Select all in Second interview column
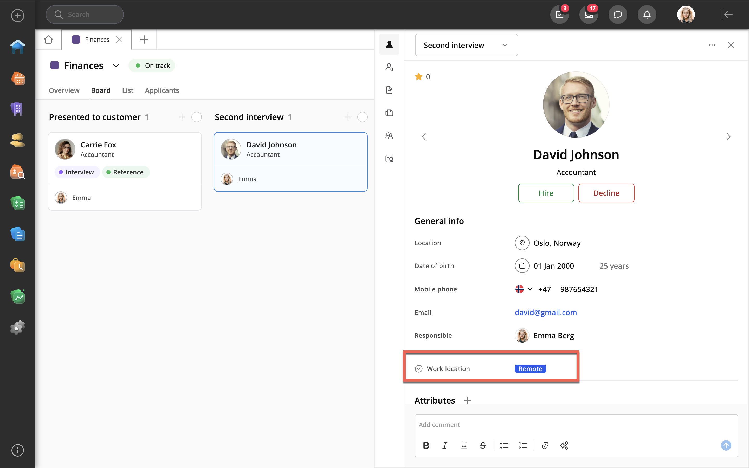This screenshot has width=749, height=468. click(x=363, y=117)
